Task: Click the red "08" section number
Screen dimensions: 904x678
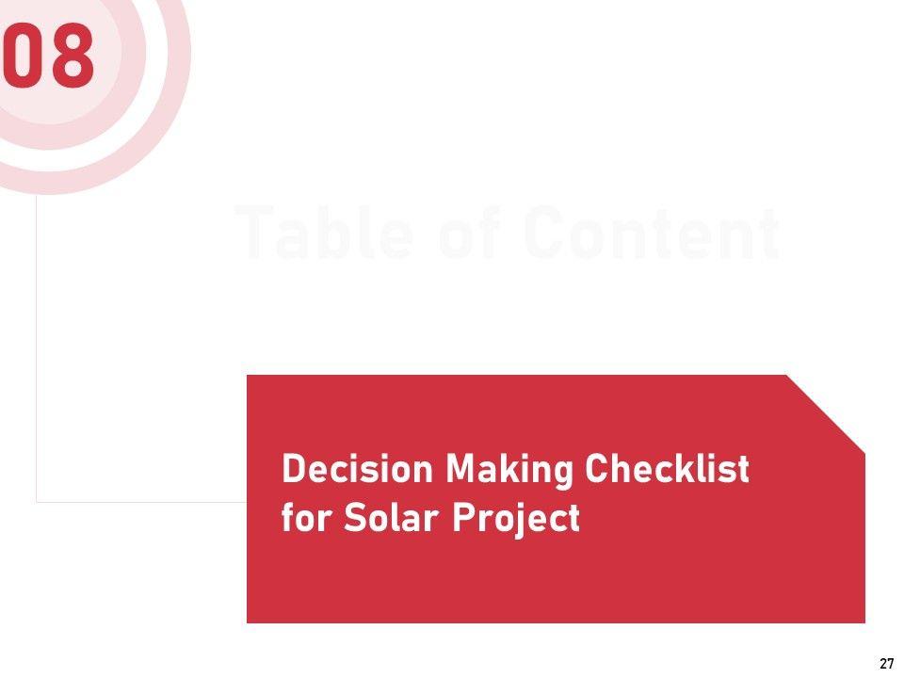Action: [x=49, y=56]
